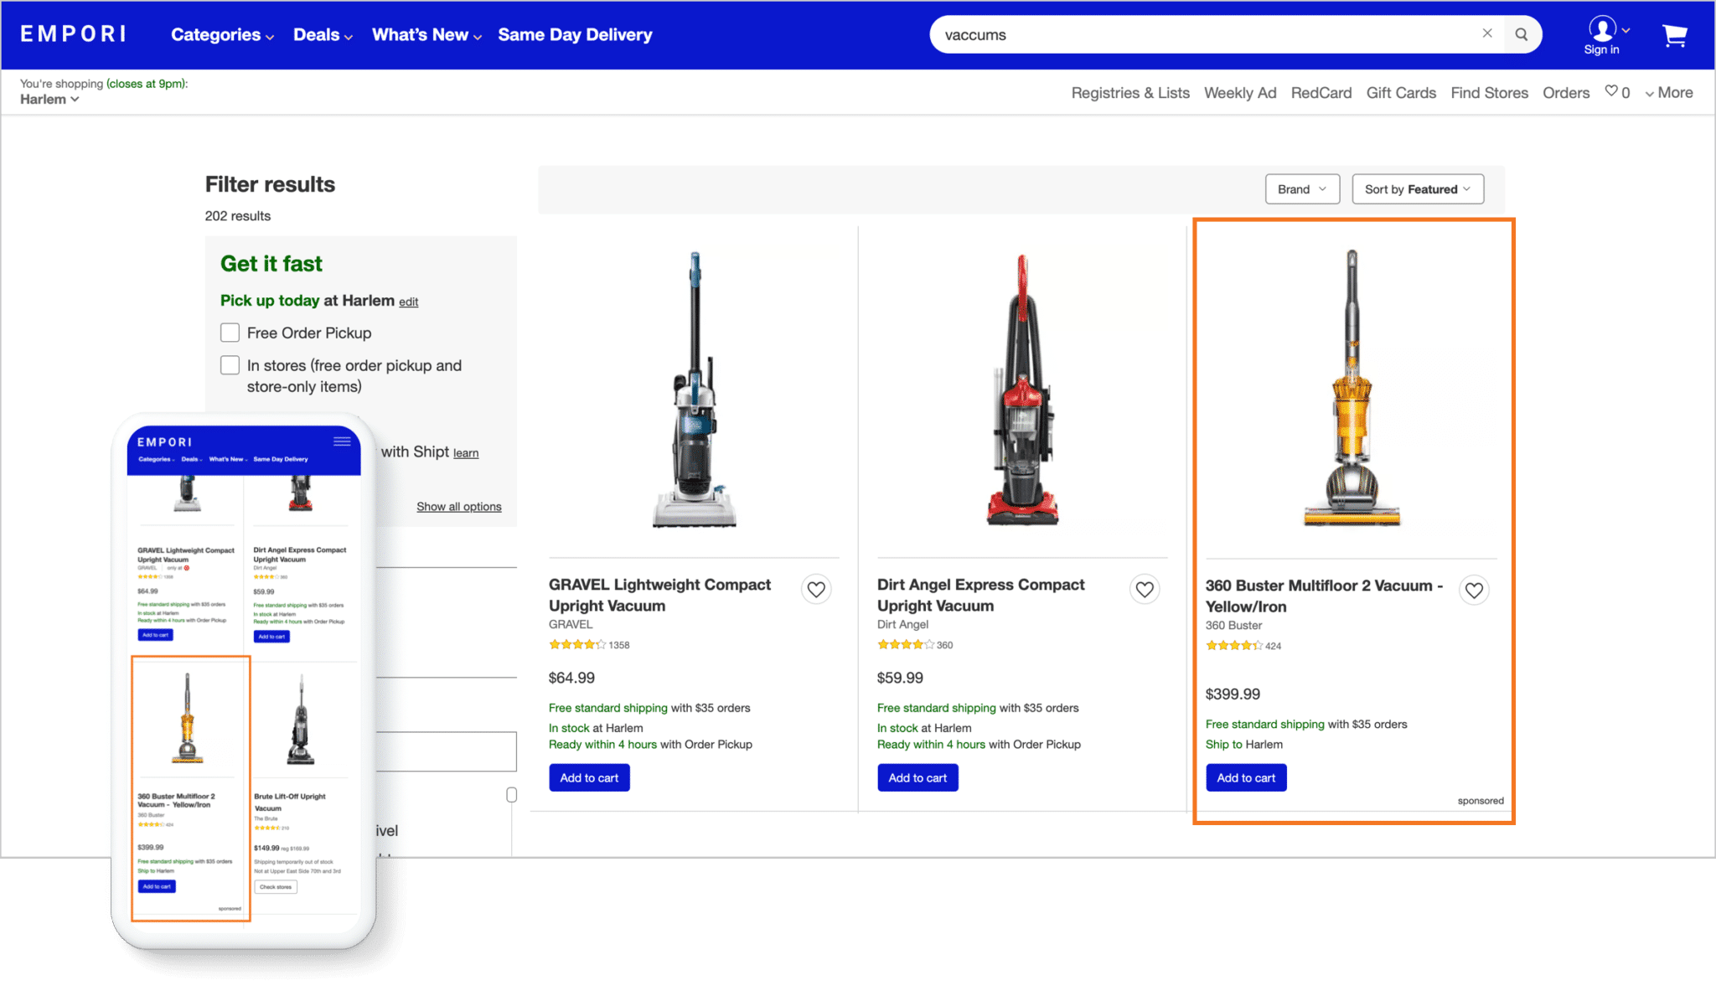Check Free Order Pickup checkbox
1716x1001 pixels.
click(230, 333)
